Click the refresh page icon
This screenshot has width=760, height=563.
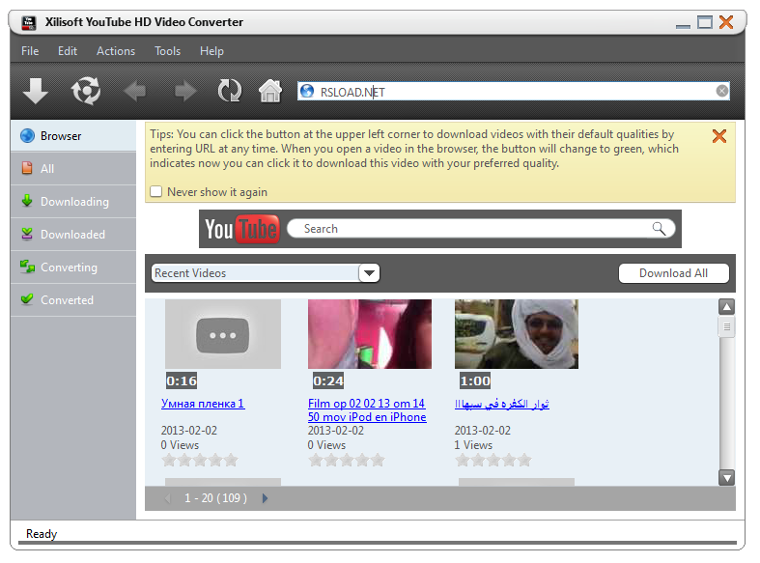229,91
